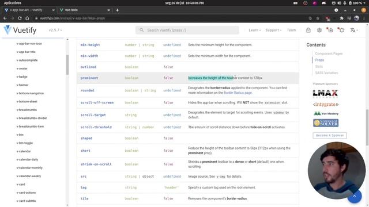Open a new browser tab
This screenshot has width=369, height=207.
pyautogui.click(x=117, y=10)
